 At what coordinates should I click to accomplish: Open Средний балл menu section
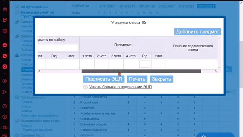[x=32, y=135]
